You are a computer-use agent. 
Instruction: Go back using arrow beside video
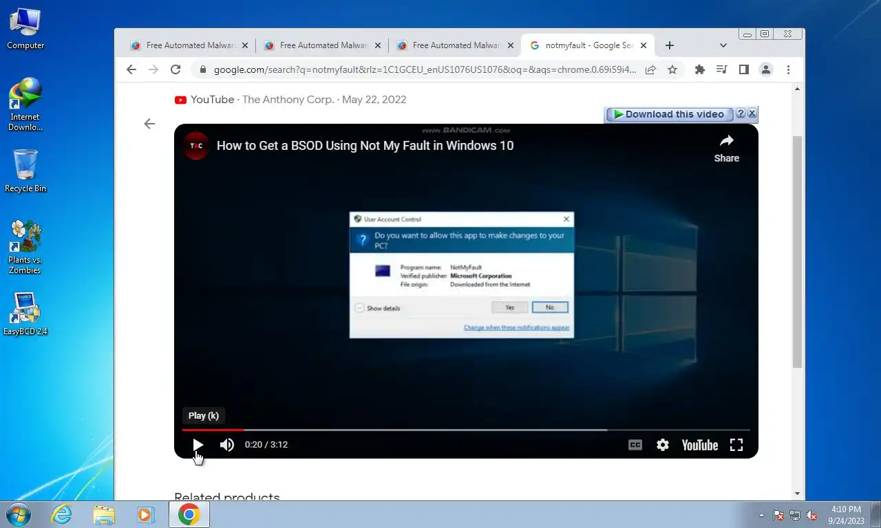pyautogui.click(x=149, y=124)
